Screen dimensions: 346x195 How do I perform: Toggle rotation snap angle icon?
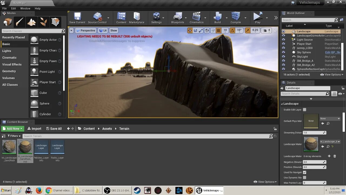pyautogui.click(x=232, y=30)
